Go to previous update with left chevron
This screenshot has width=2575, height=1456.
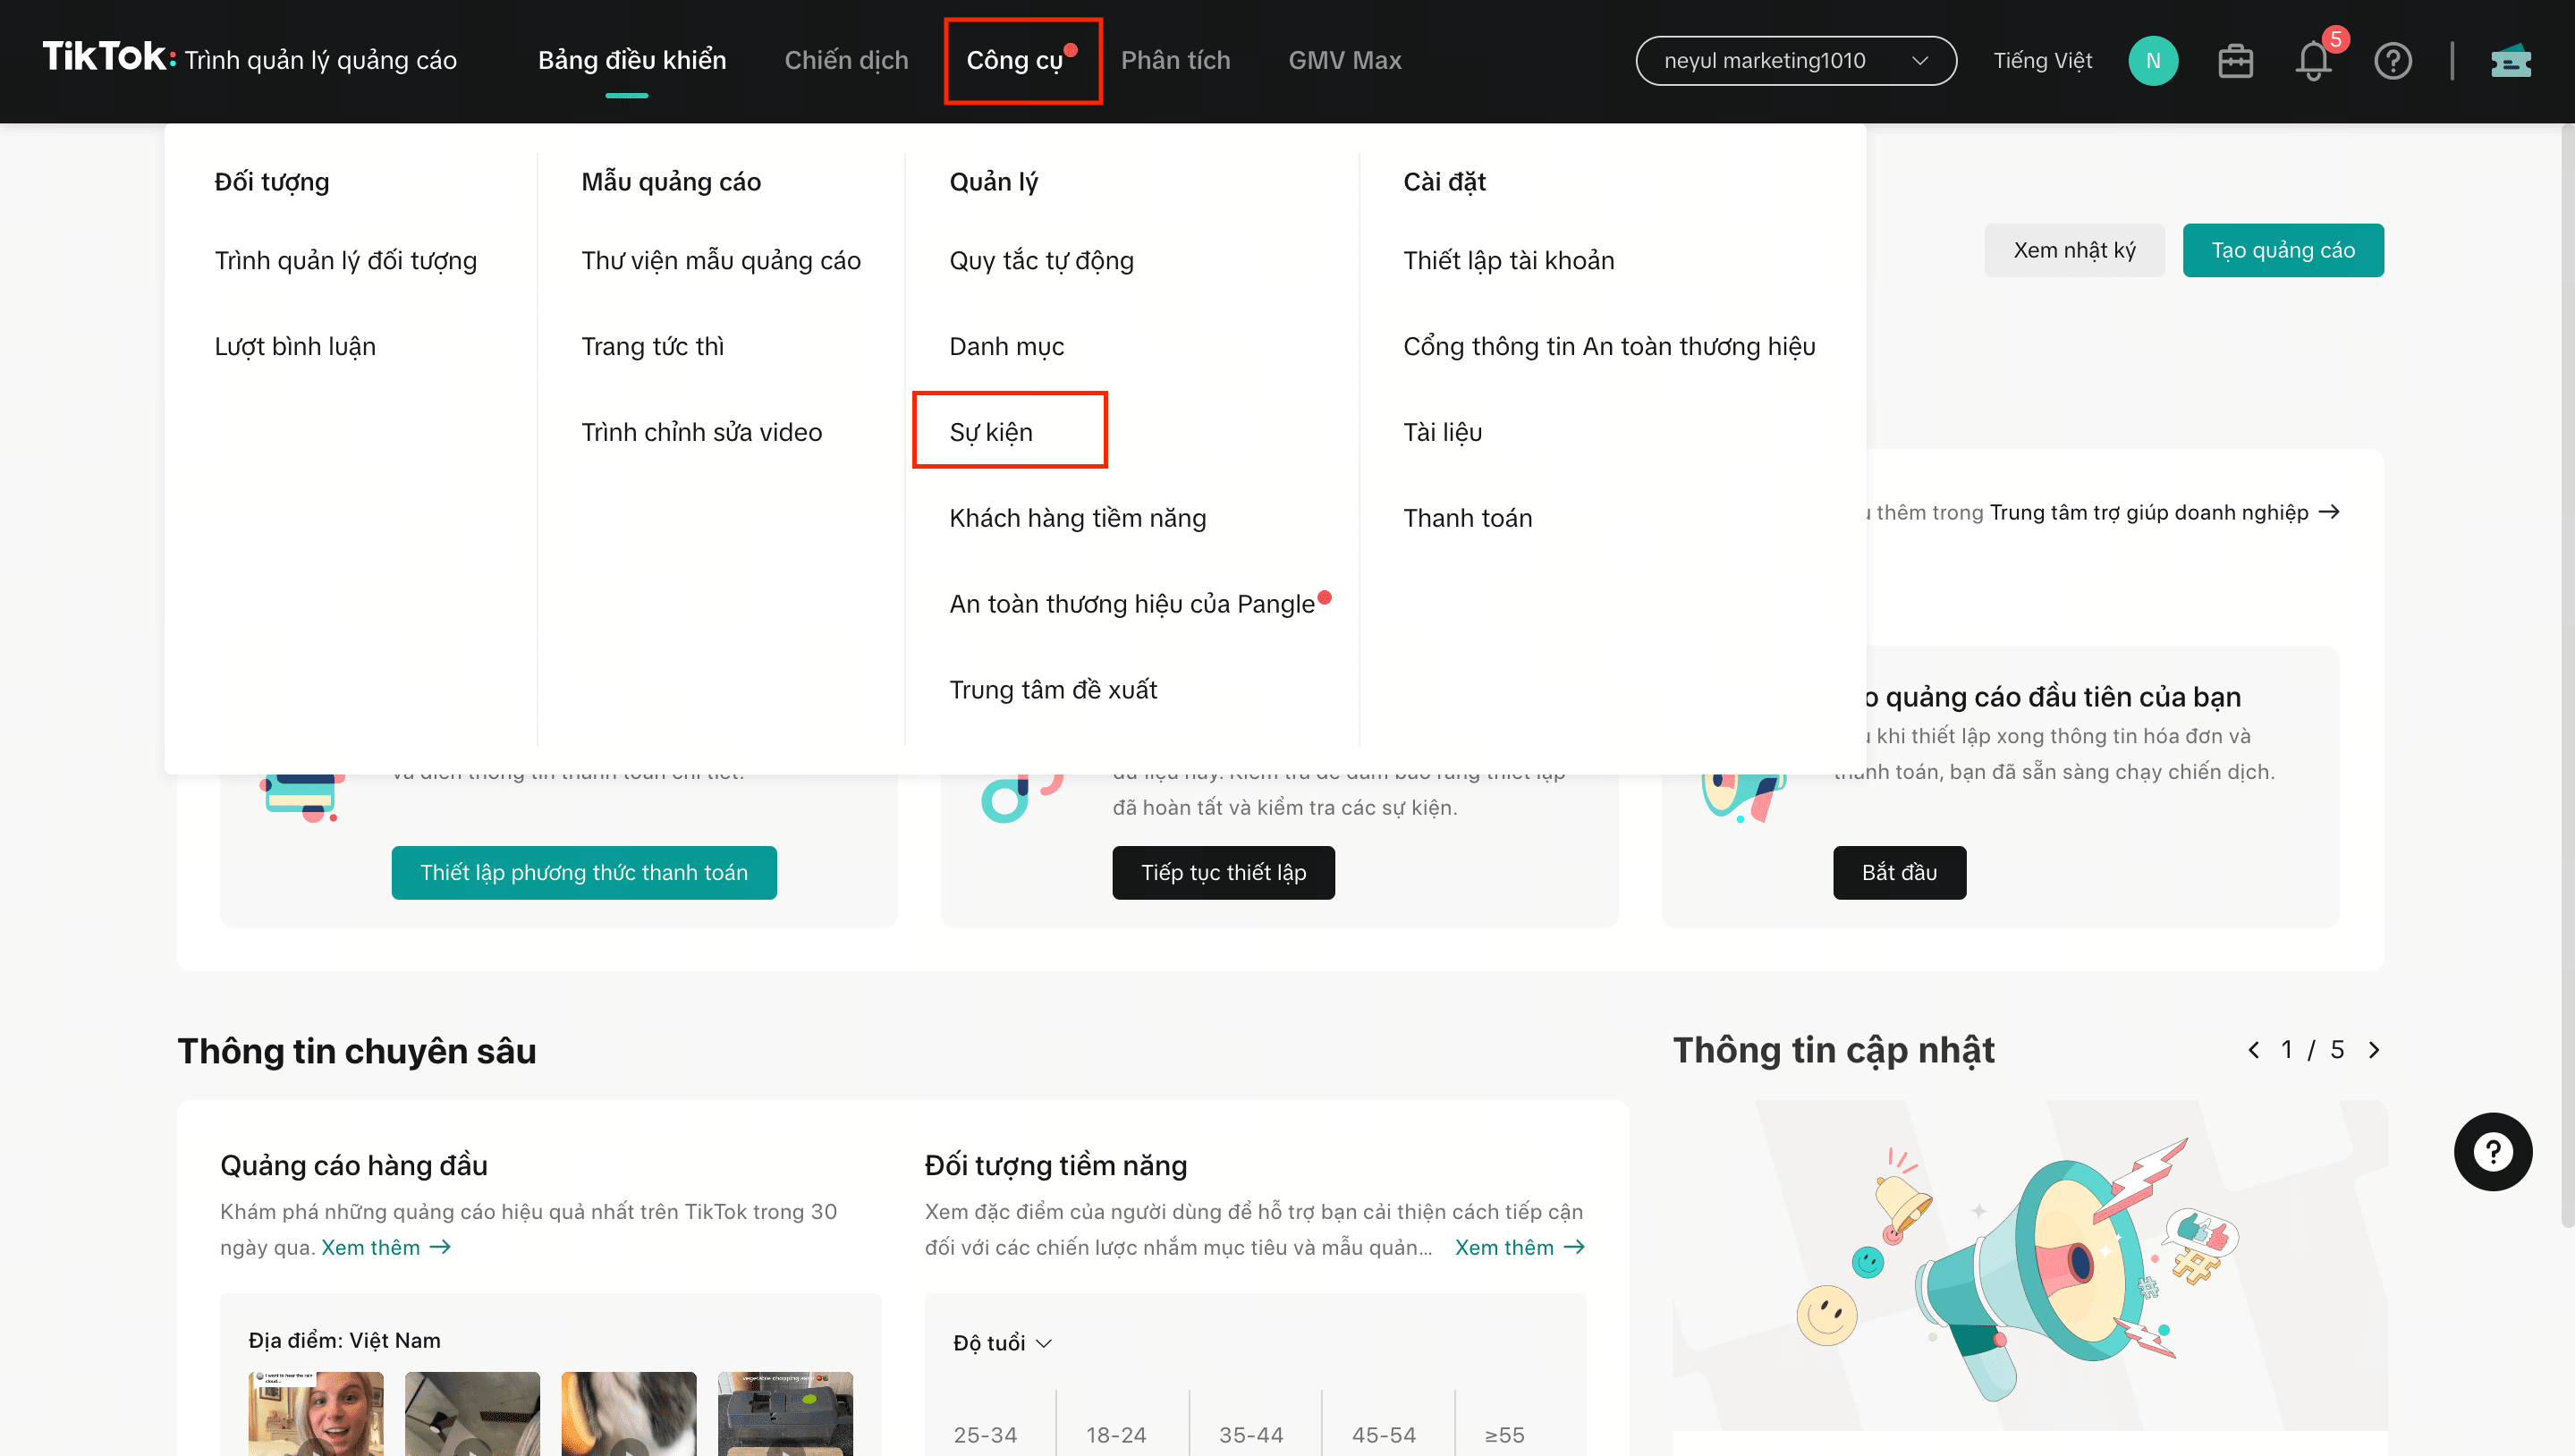(x=2253, y=1050)
